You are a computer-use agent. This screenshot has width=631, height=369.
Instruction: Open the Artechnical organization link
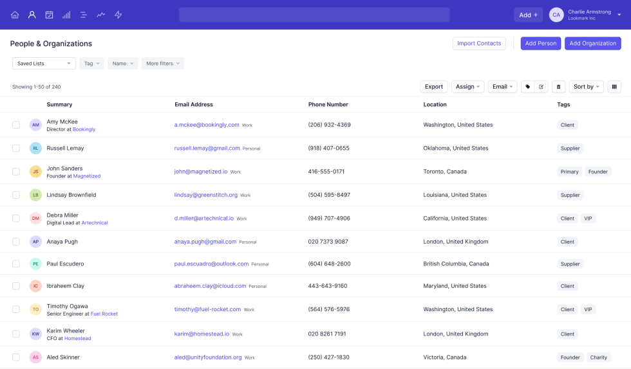point(95,222)
